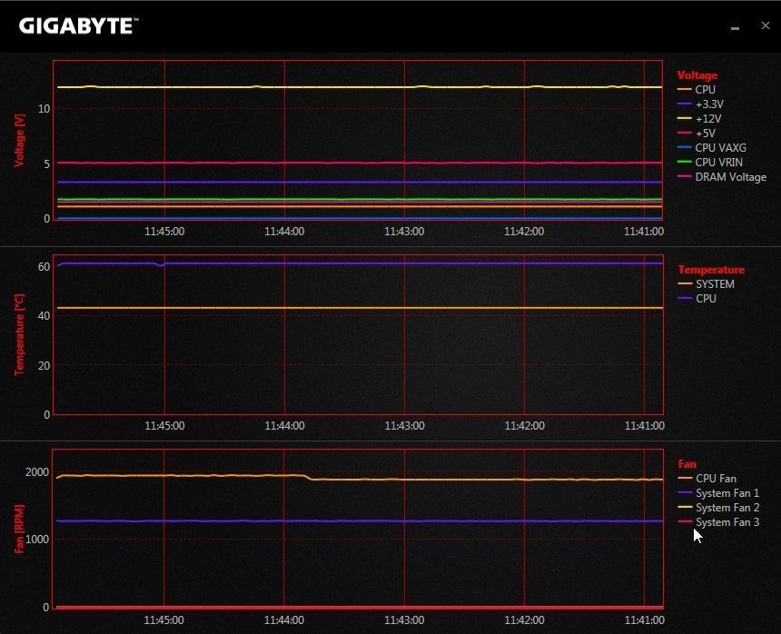The width and height of the screenshot is (781, 634).
Task: Close the Gigabyte monitoring window
Action: click(766, 25)
